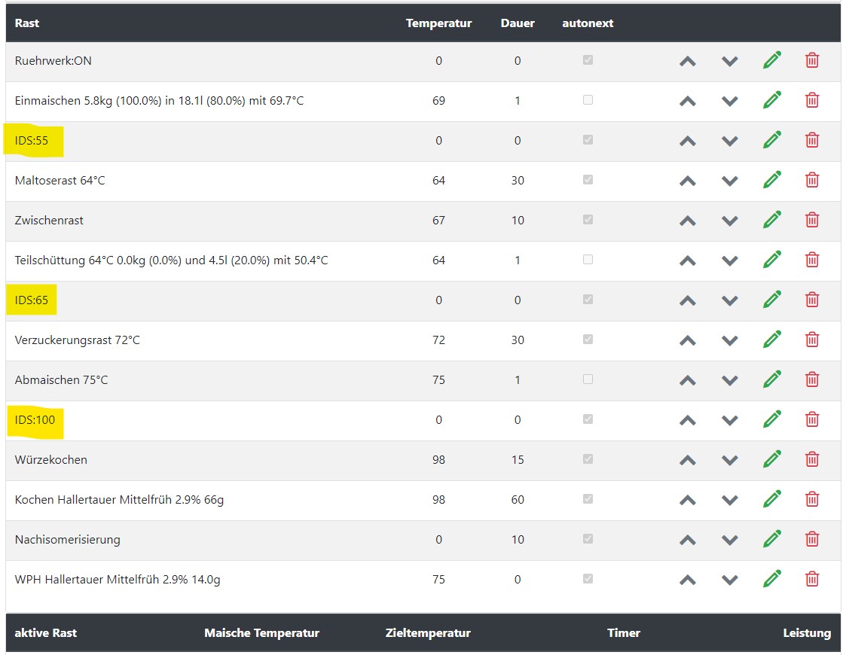
Task: Delete the IDS:55 step
Action: 812,140
